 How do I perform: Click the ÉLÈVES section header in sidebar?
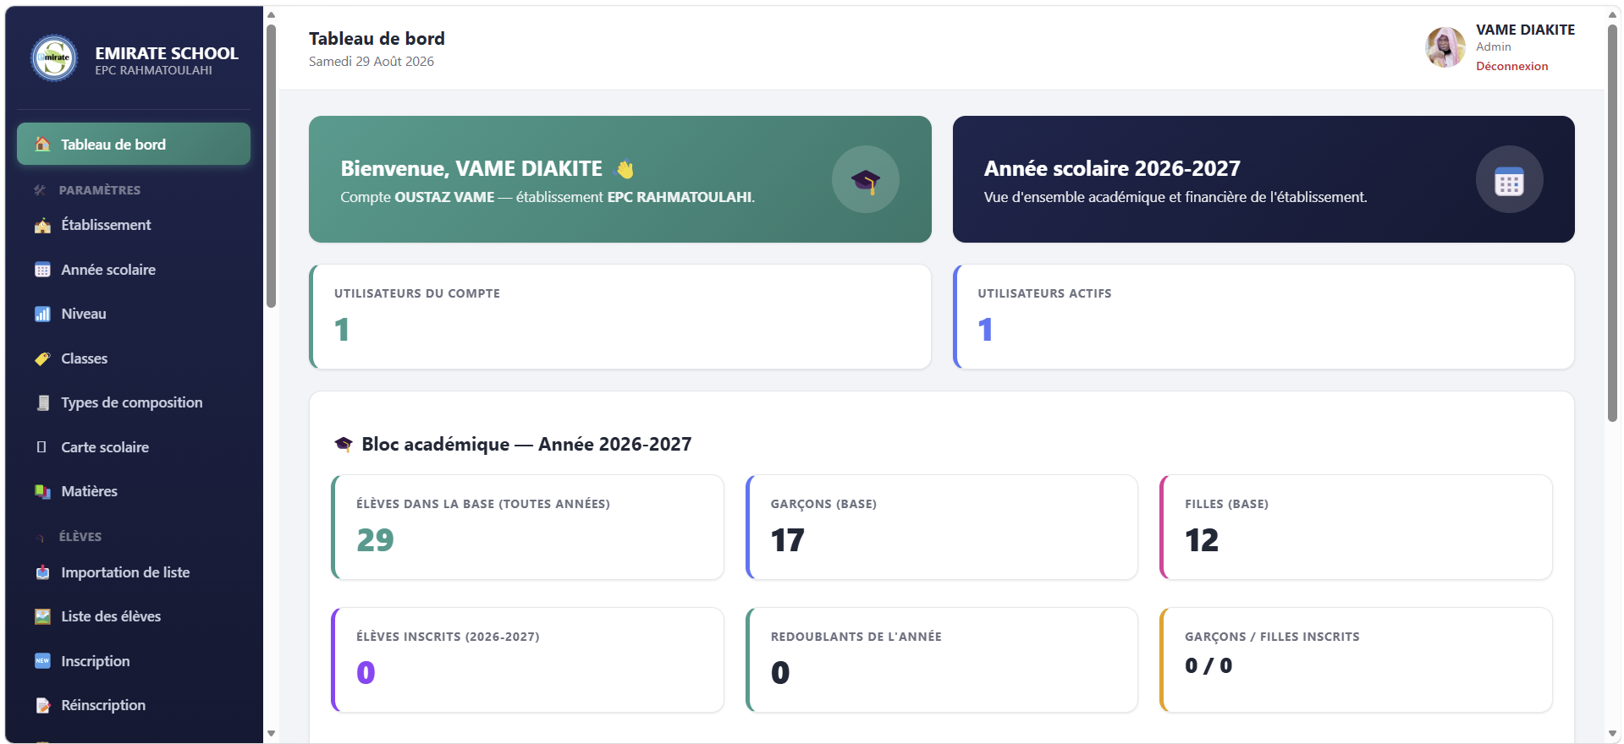click(80, 537)
